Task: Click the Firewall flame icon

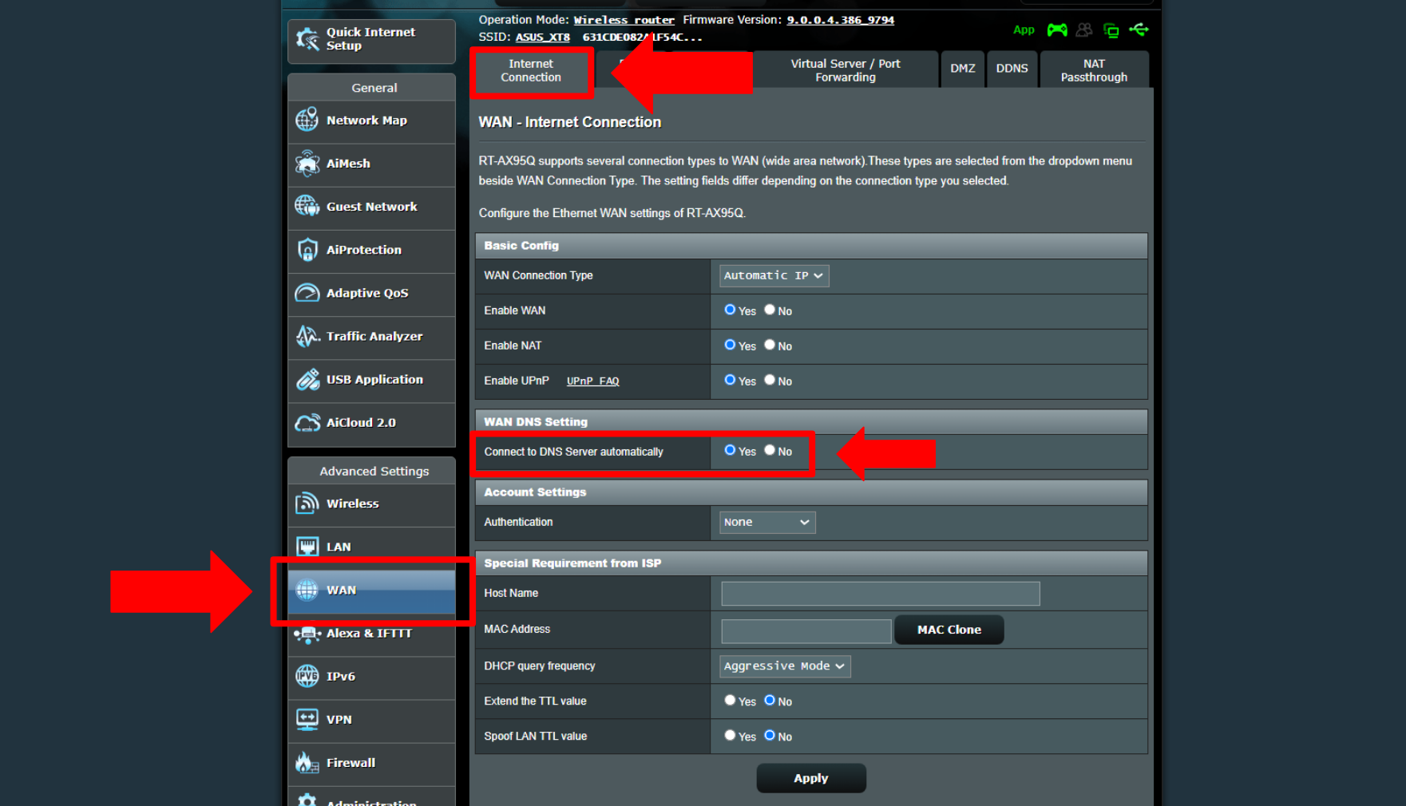Action: pyautogui.click(x=307, y=763)
